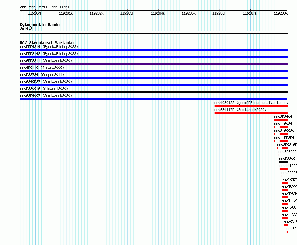Viewport: 297px width, 245px height.
Task: Click the blue bar under nsv6349537
Action: coord(154,85)
